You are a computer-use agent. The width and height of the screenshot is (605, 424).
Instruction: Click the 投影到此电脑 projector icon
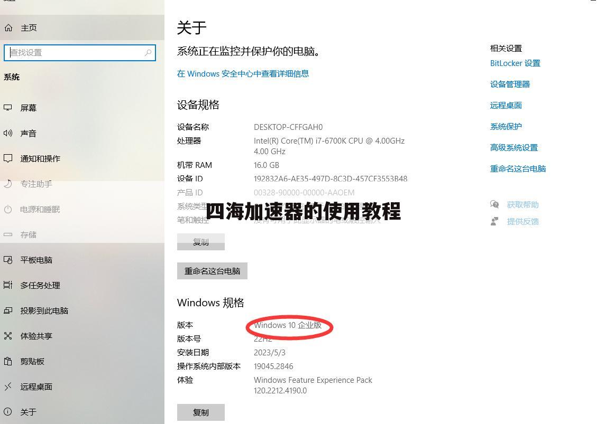[8, 310]
